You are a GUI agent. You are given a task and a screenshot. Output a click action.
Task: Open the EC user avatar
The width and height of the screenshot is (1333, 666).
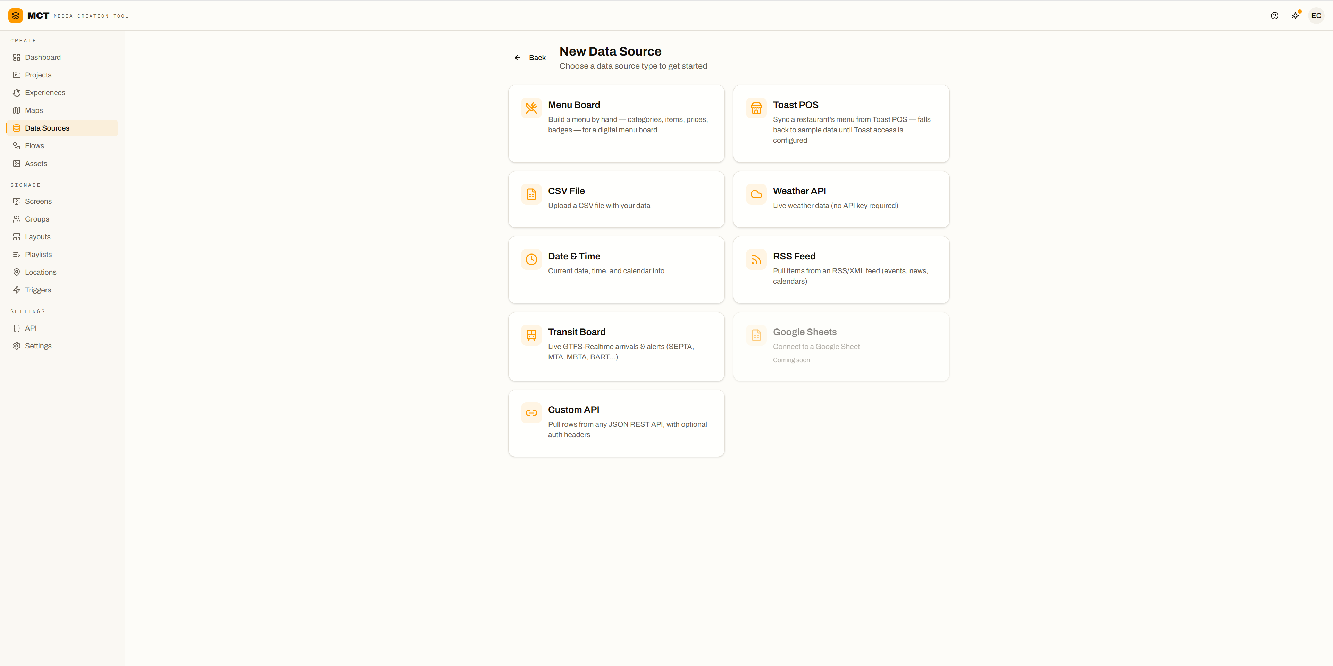coord(1316,16)
